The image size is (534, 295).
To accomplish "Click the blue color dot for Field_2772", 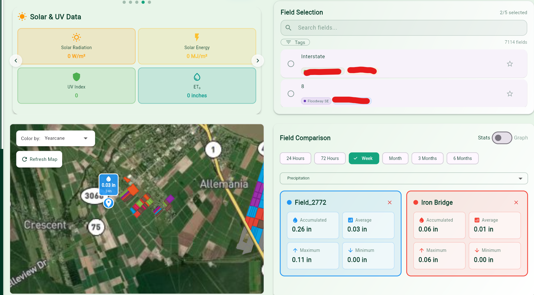I will (x=289, y=202).
